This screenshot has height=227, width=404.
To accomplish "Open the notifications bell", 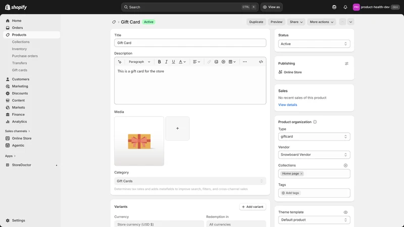I will coord(345,7).
